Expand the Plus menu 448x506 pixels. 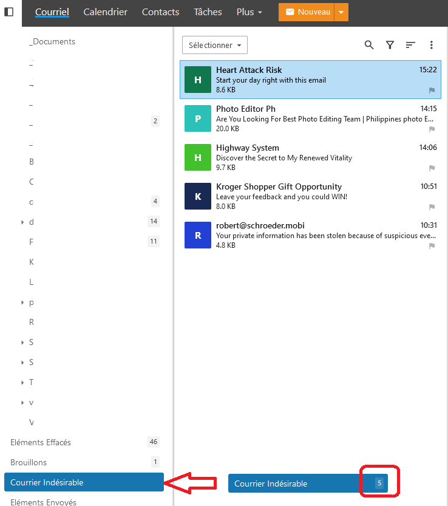click(249, 12)
